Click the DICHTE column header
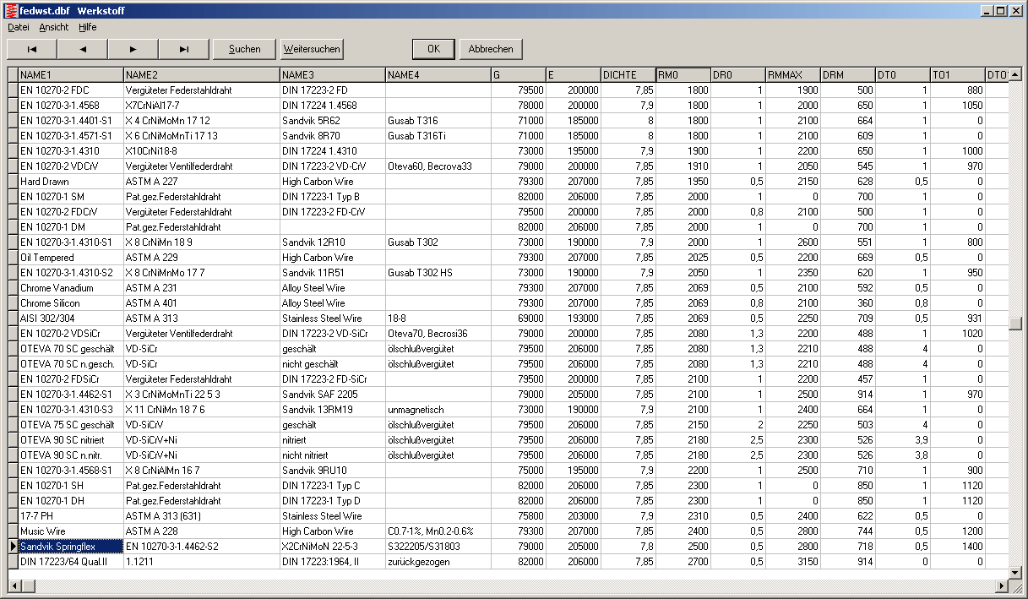Image resolution: width=1028 pixels, height=599 pixels. [628, 75]
